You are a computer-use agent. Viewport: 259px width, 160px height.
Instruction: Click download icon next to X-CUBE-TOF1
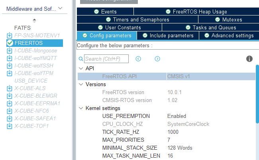point(10,126)
